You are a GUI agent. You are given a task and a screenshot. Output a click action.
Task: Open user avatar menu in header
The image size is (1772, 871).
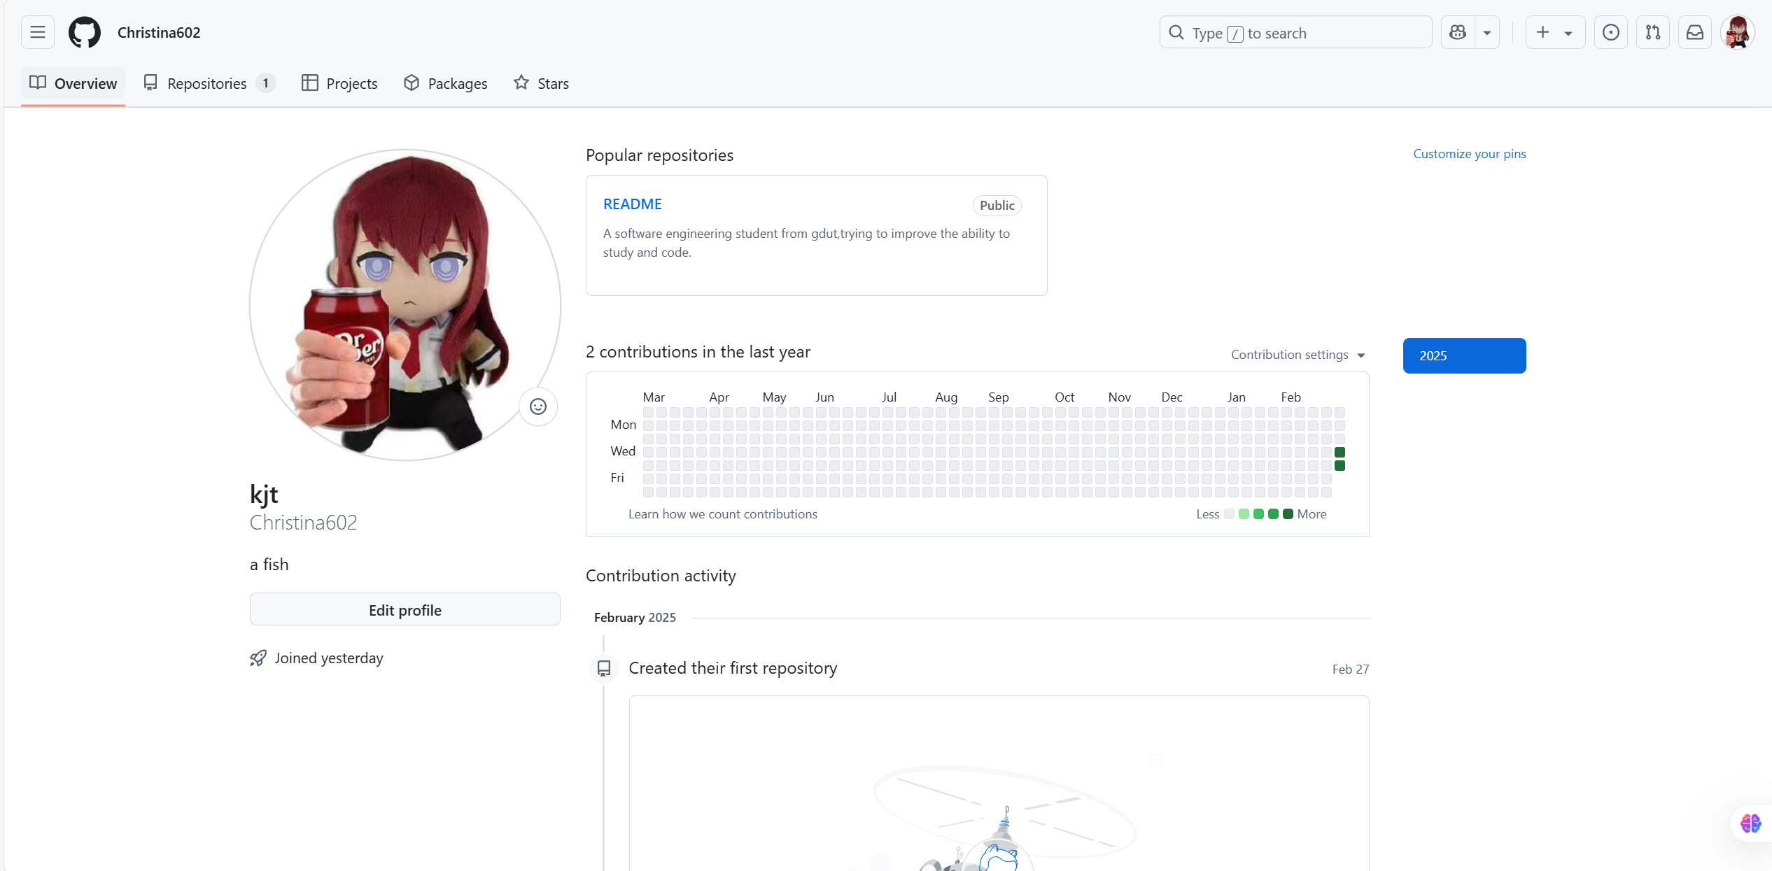pos(1738,32)
